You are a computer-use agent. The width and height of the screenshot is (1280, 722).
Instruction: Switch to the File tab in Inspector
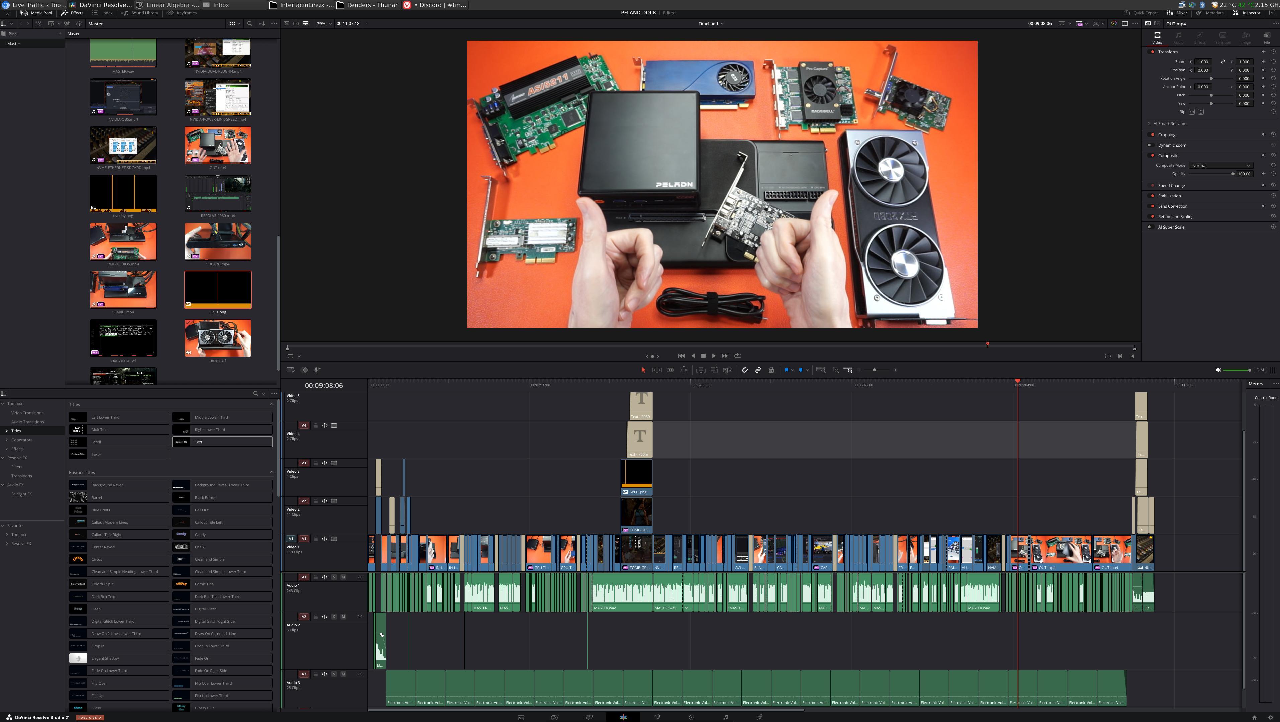pos(1267,38)
